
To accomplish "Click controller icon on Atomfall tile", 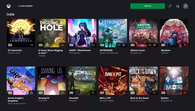I will (x=93, y=93).
